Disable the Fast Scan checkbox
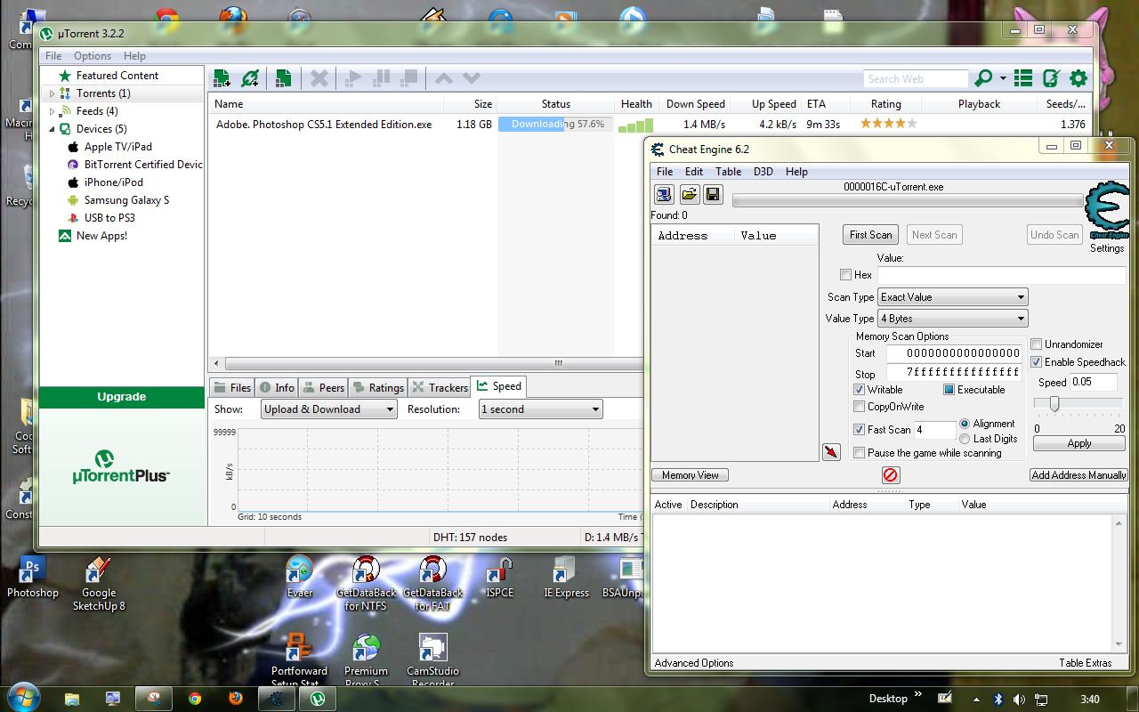 (x=859, y=429)
